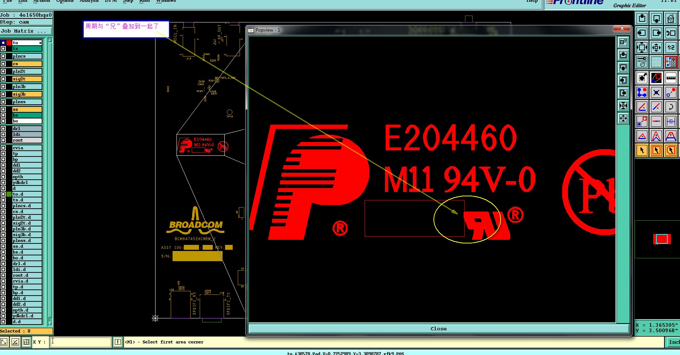Select layer name 'cvia.d'

pos(27,281)
